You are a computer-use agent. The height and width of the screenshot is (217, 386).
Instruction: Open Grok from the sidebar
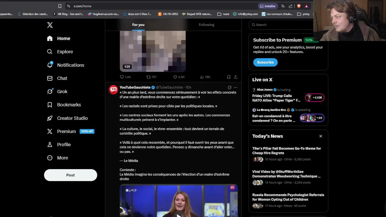coord(57,91)
